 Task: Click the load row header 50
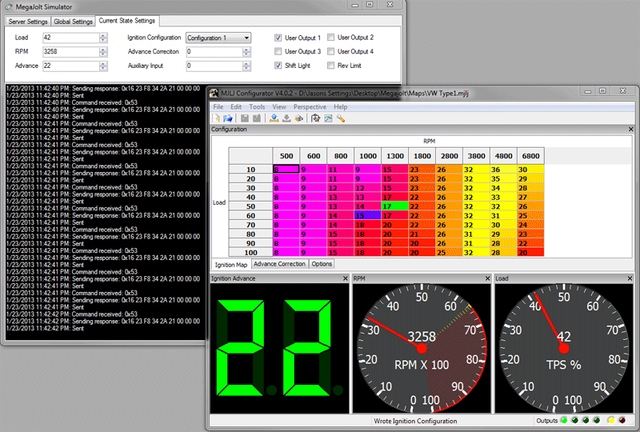click(x=250, y=206)
